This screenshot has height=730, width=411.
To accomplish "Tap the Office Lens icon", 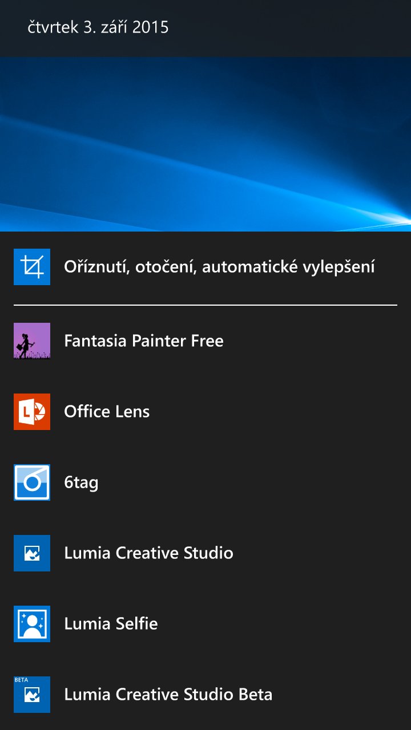I will click(32, 412).
